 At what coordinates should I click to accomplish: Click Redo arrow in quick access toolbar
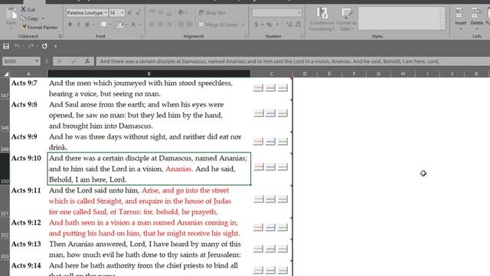[x=31, y=46]
